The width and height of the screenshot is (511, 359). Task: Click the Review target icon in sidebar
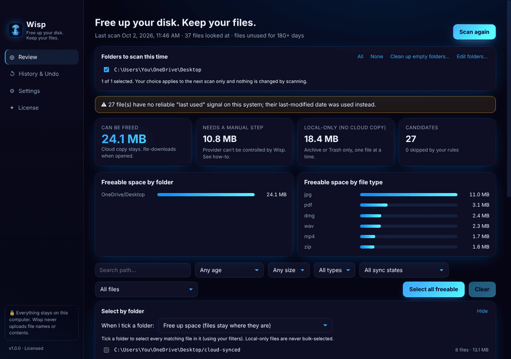12,57
